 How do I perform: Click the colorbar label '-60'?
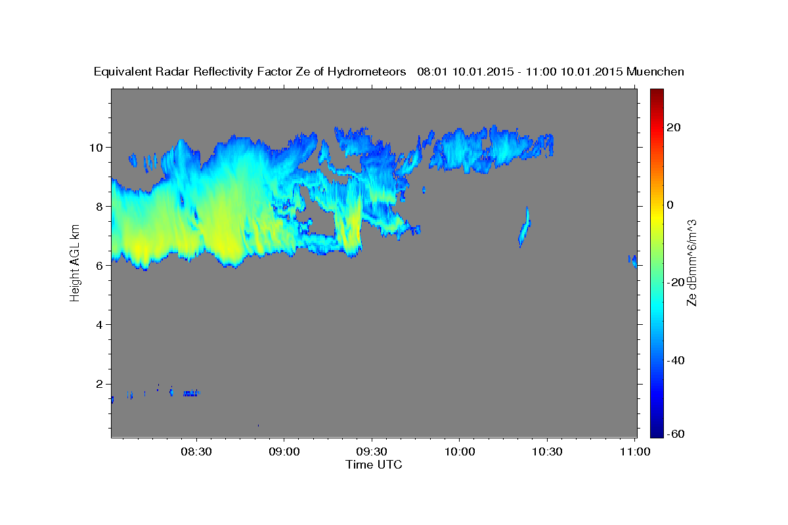tap(676, 434)
